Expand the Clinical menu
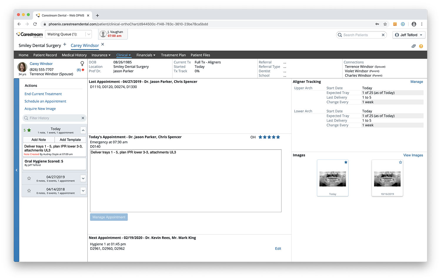This screenshot has width=441, height=280. [123, 55]
